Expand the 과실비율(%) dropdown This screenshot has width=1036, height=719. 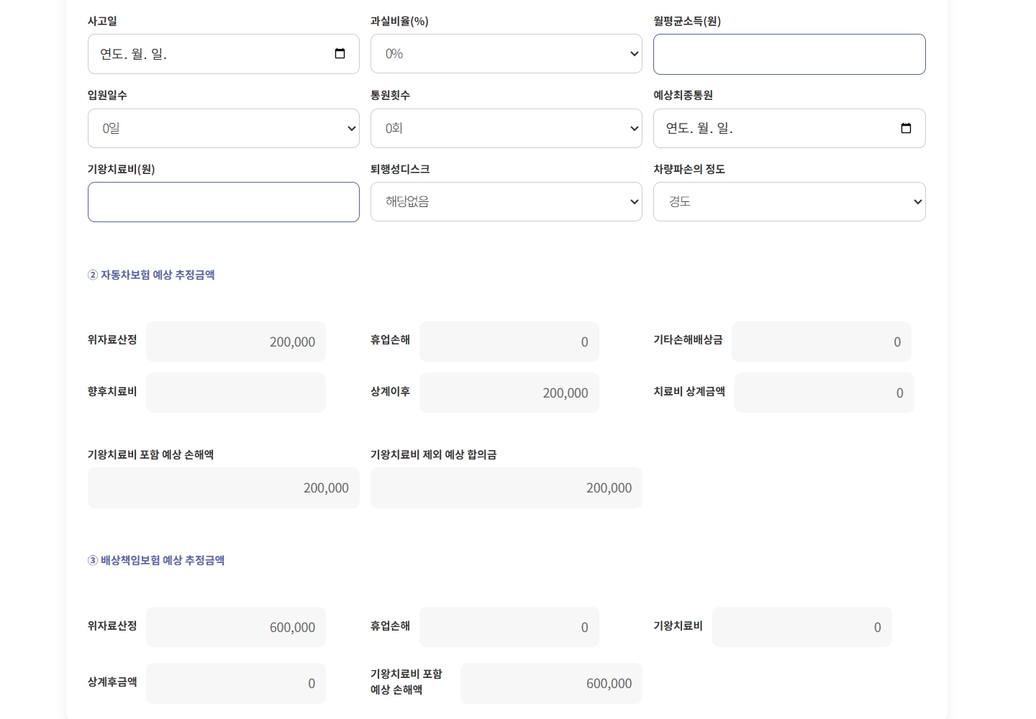(x=506, y=54)
